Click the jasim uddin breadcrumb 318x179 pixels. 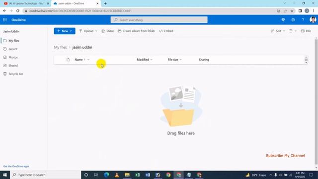pyautogui.click(x=82, y=47)
